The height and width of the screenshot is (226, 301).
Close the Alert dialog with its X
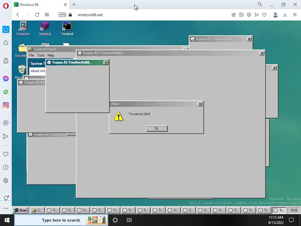[x=200, y=104]
